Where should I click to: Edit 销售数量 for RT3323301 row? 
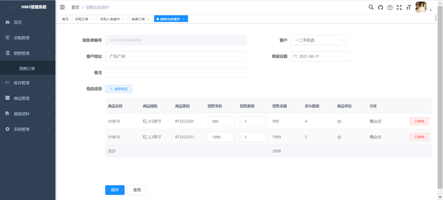[254, 121]
